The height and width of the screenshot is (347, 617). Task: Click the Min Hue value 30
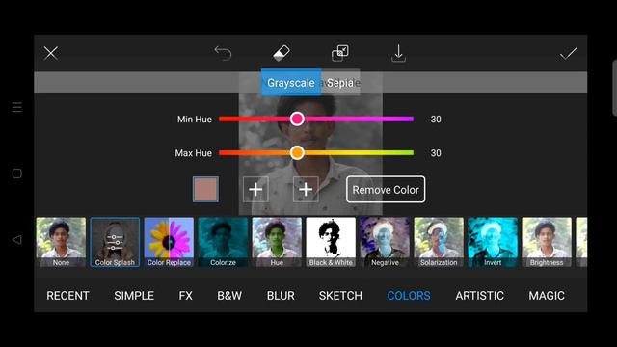pyautogui.click(x=436, y=120)
